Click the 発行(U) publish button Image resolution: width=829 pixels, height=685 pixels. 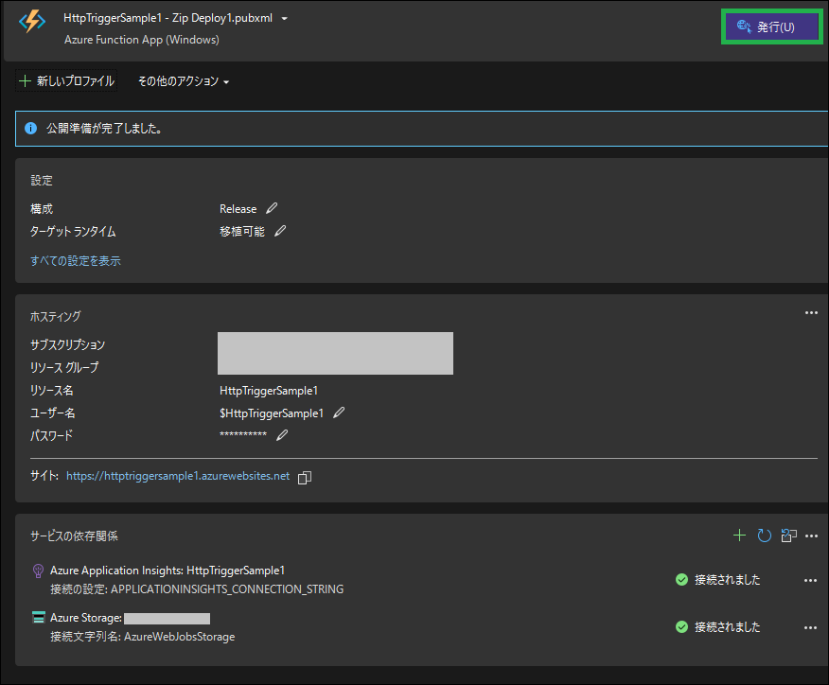[768, 26]
